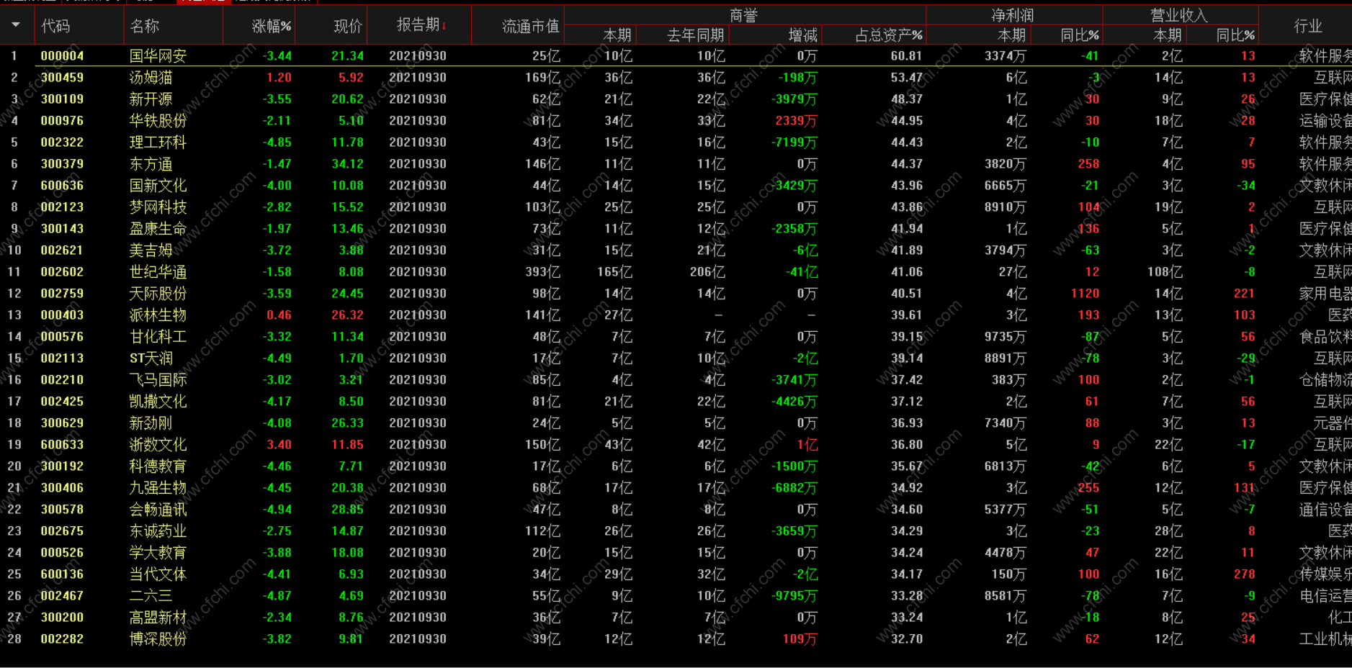This screenshot has width=1352, height=668.
Task: Click stock code 600136
Action: click(62, 574)
